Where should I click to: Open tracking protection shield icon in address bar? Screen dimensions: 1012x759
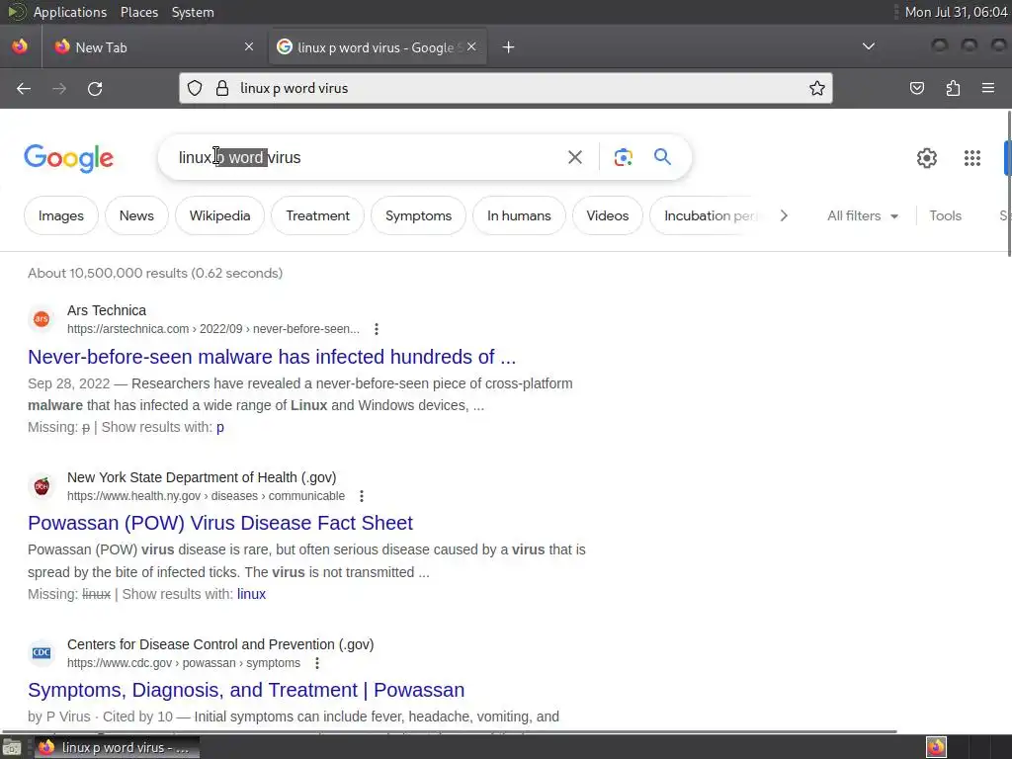(x=195, y=88)
